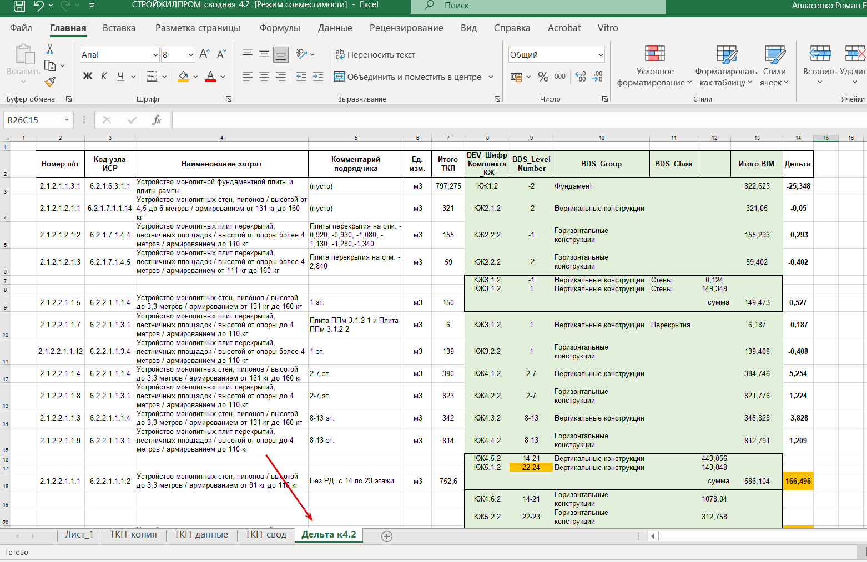This screenshot has width=867, height=562.
Task: Click the Insert Function fx icon
Action: point(157,120)
